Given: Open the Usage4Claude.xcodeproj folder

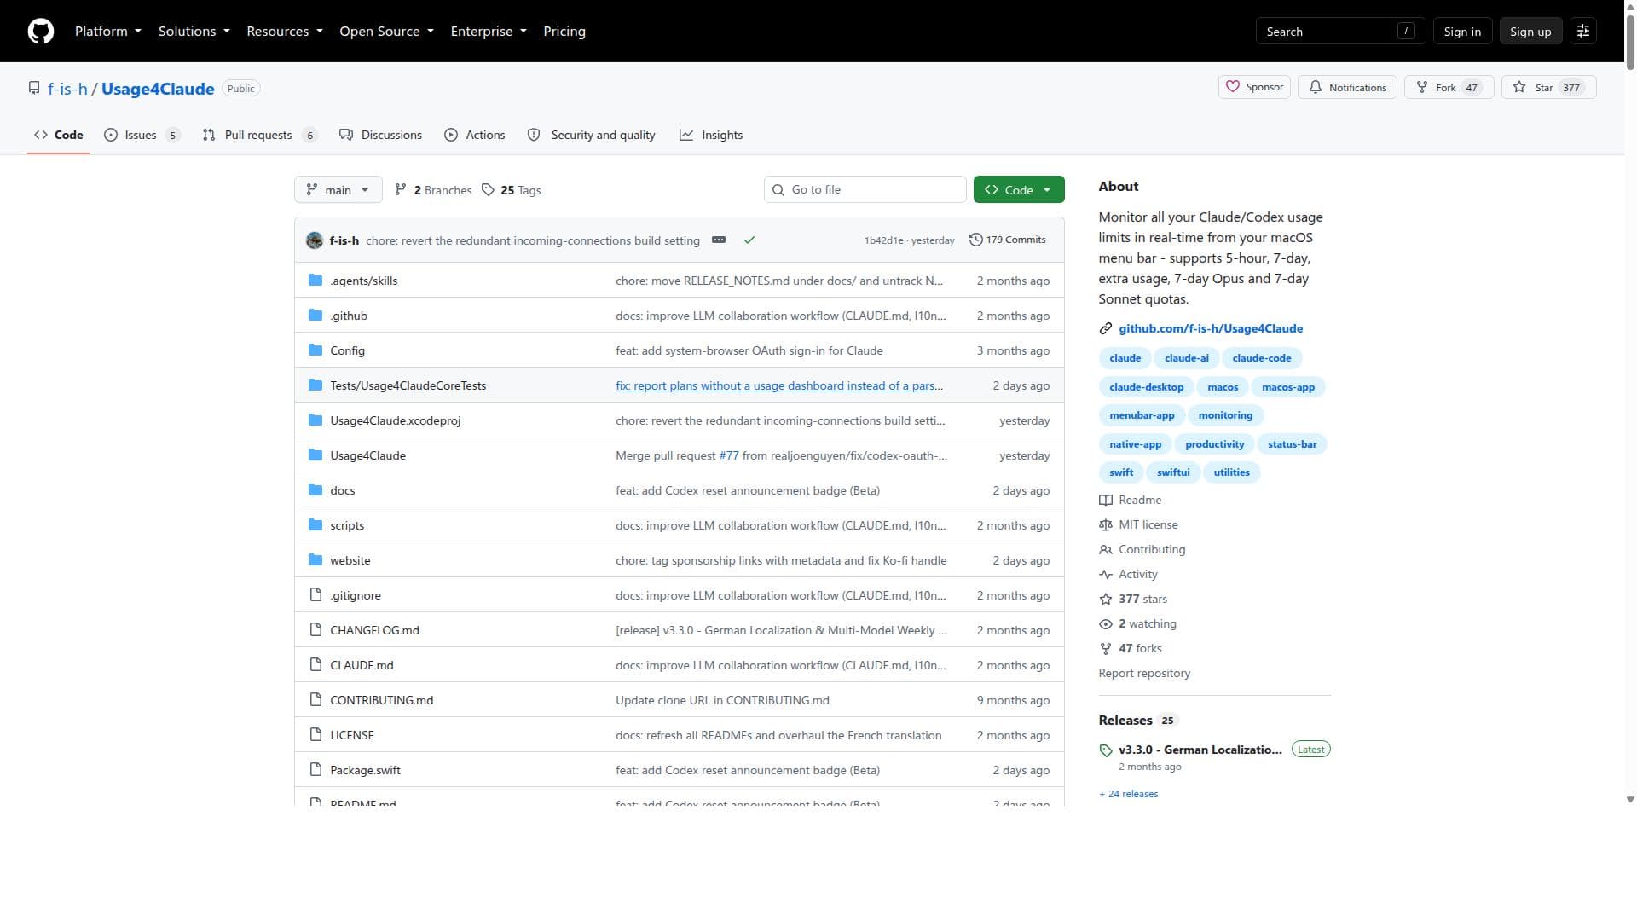Looking at the screenshot, I should [x=395, y=420].
